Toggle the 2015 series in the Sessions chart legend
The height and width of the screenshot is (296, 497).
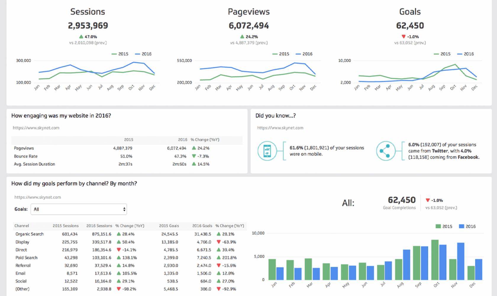[121, 54]
